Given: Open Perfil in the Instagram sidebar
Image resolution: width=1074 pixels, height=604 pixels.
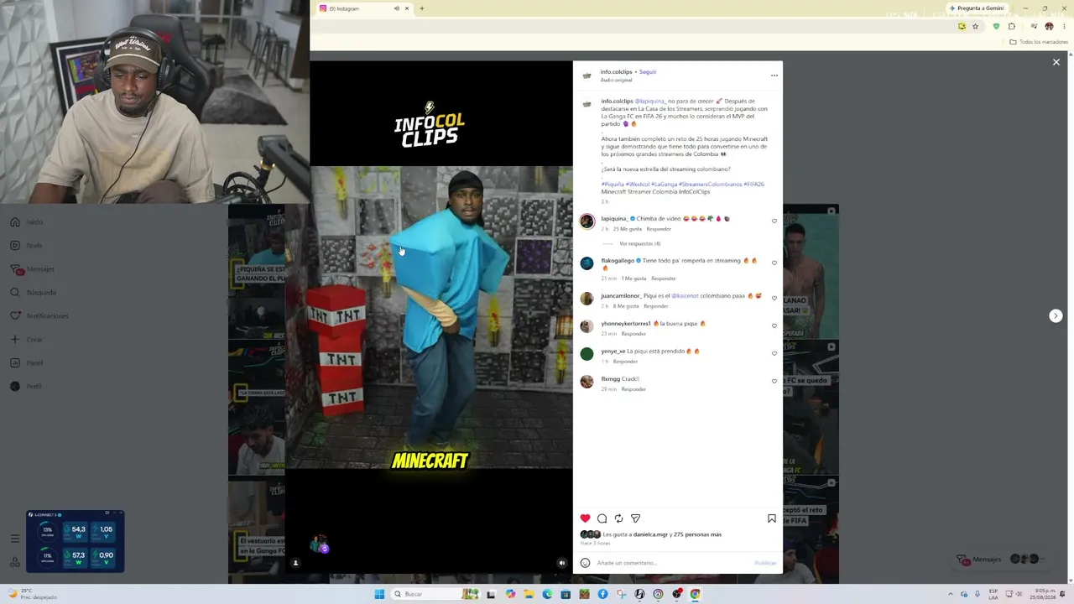Looking at the screenshot, I should click(26, 387).
